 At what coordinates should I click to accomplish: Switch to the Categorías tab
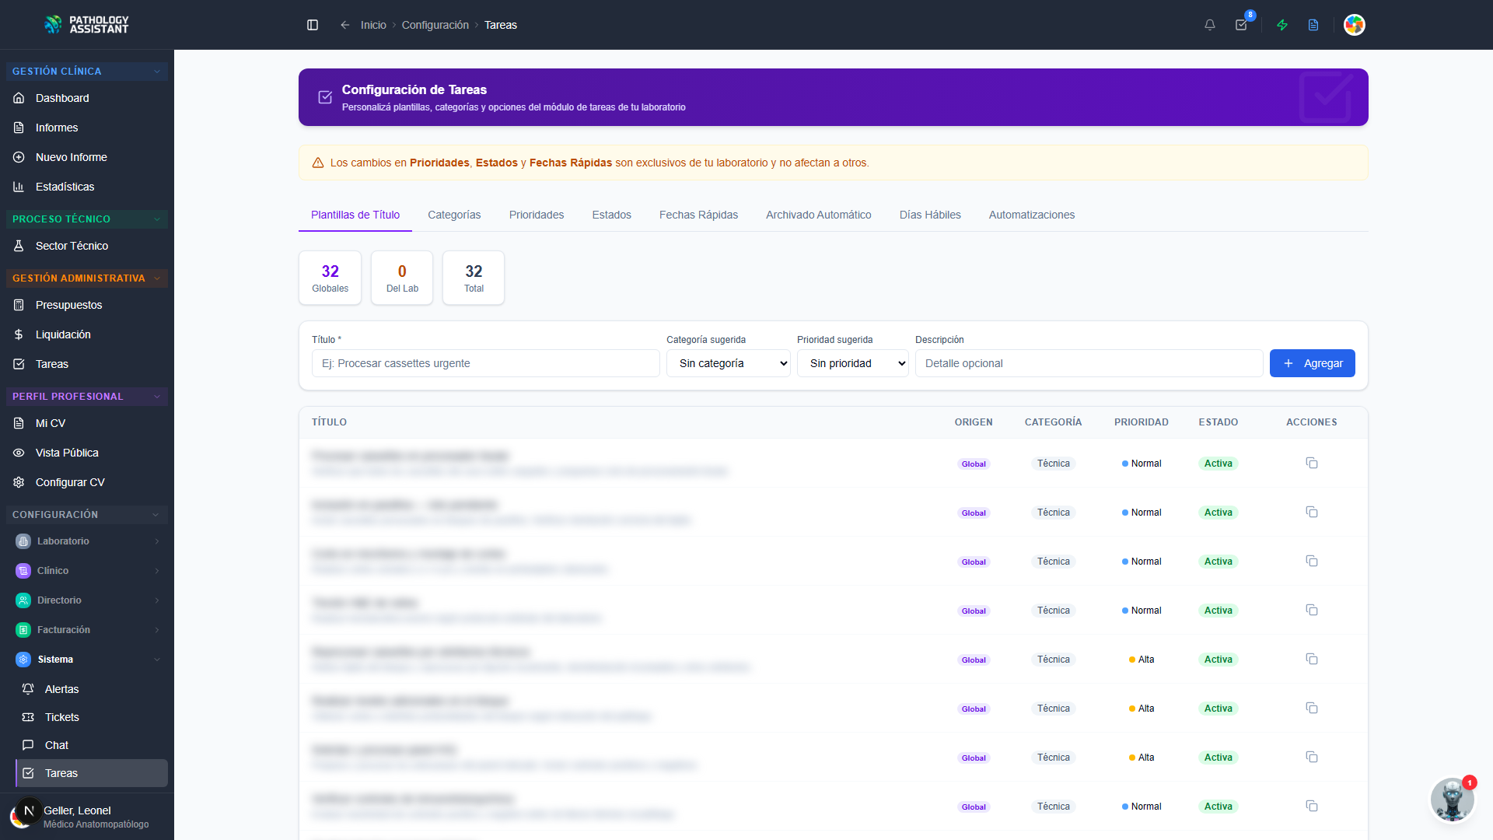tap(454, 215)
